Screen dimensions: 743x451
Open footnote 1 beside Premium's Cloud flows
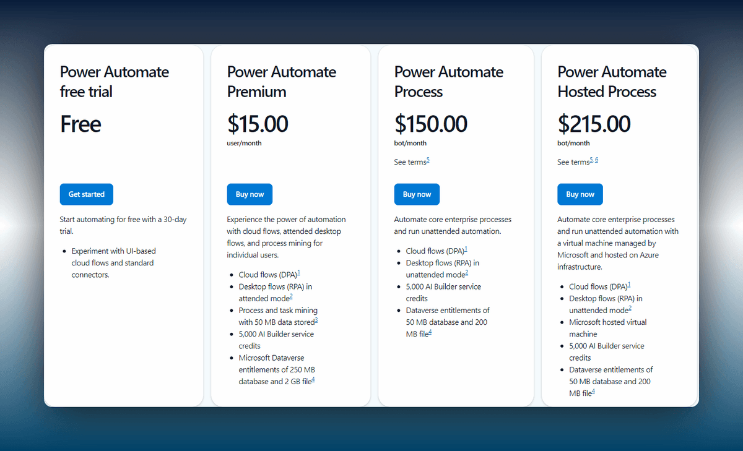[x=298, y=273]
